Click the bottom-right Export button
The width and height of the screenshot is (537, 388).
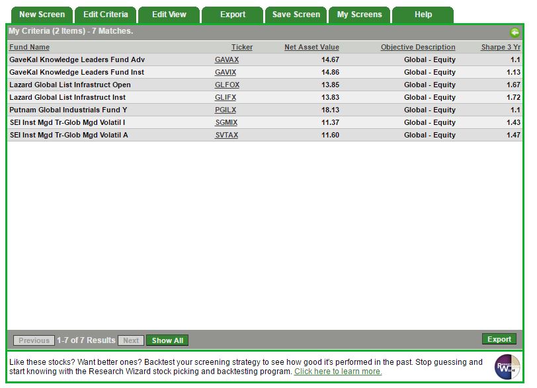499,339
